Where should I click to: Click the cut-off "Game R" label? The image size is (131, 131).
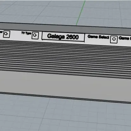click(125, 38)
